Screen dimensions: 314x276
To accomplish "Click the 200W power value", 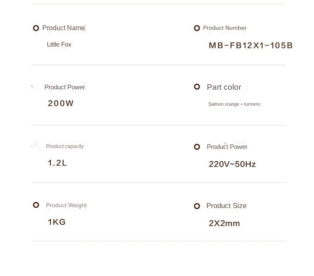I will [61, 103].
